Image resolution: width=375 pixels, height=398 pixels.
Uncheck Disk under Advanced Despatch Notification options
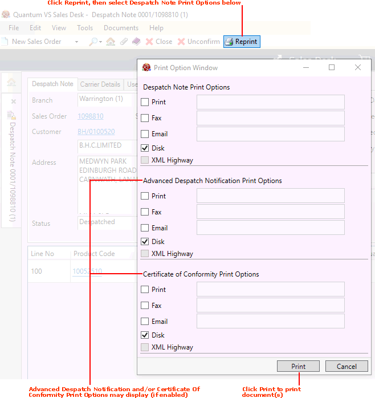[145, 242]
